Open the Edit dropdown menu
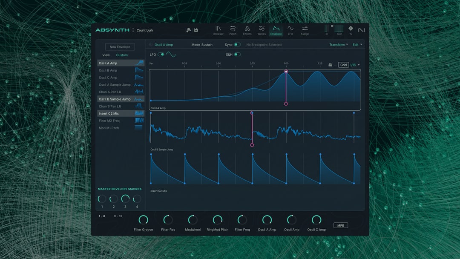Screen dimensions: 460x259 pyautogui.click(x=357, y=45)
